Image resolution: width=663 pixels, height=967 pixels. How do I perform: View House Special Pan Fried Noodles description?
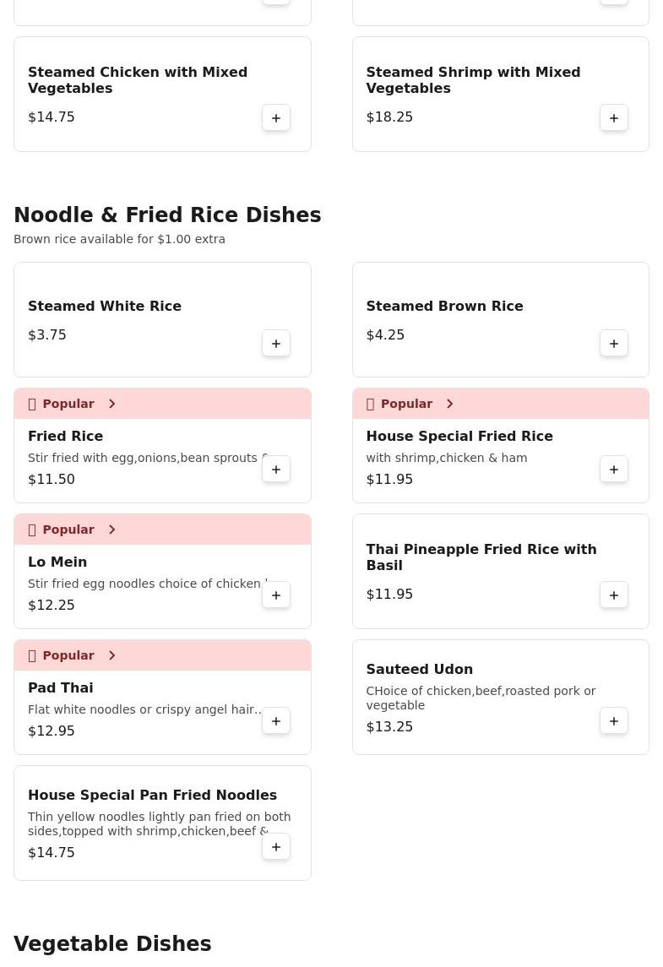click(159, 824)
